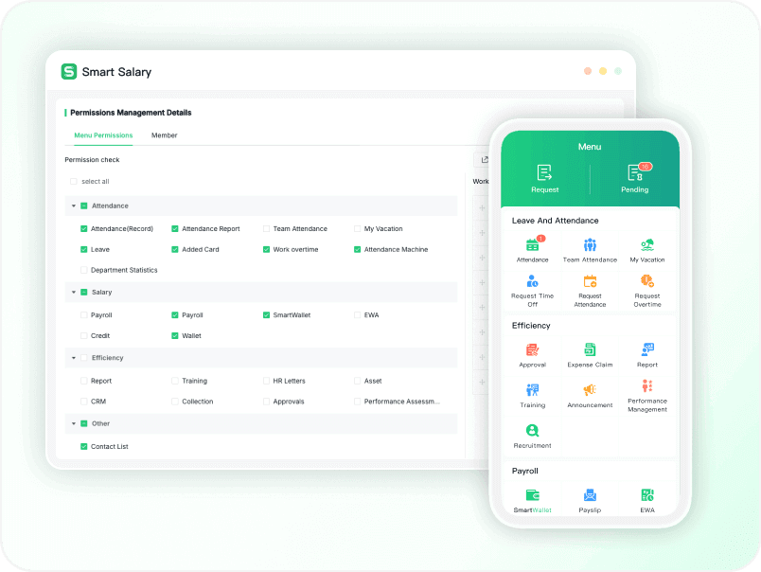
Task: Collapse the Other group arrow
Action: [x=74, y=424]
